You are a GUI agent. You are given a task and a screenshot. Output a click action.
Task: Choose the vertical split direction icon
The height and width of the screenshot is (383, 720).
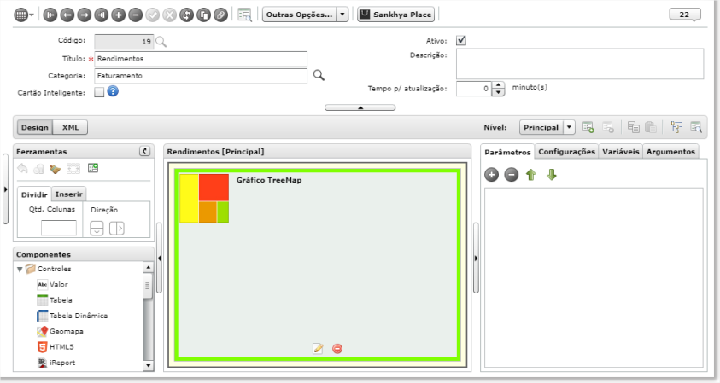point(97,228)
